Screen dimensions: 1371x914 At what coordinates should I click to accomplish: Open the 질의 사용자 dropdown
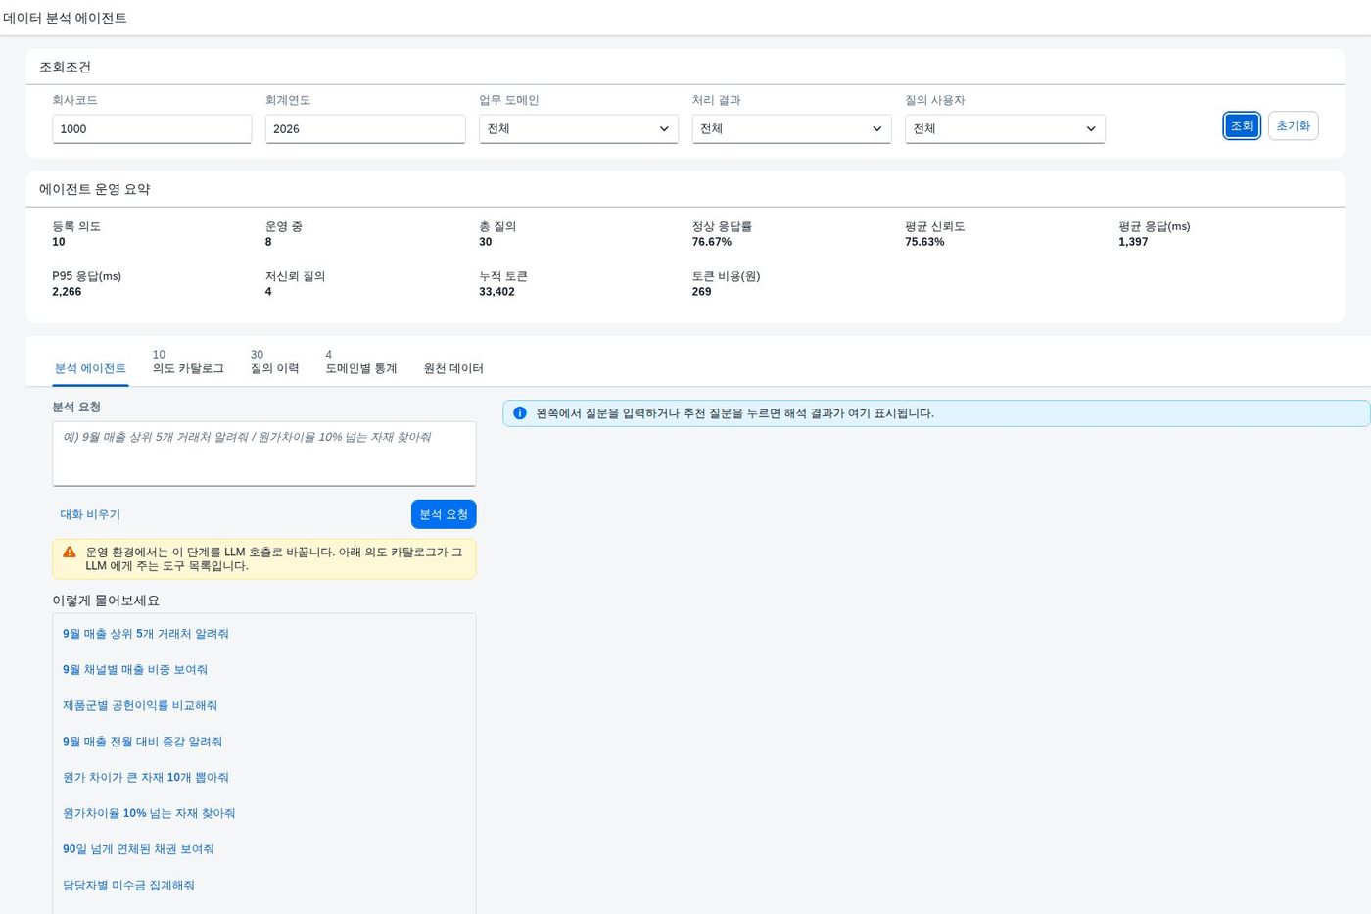[x=1005, y=129]
